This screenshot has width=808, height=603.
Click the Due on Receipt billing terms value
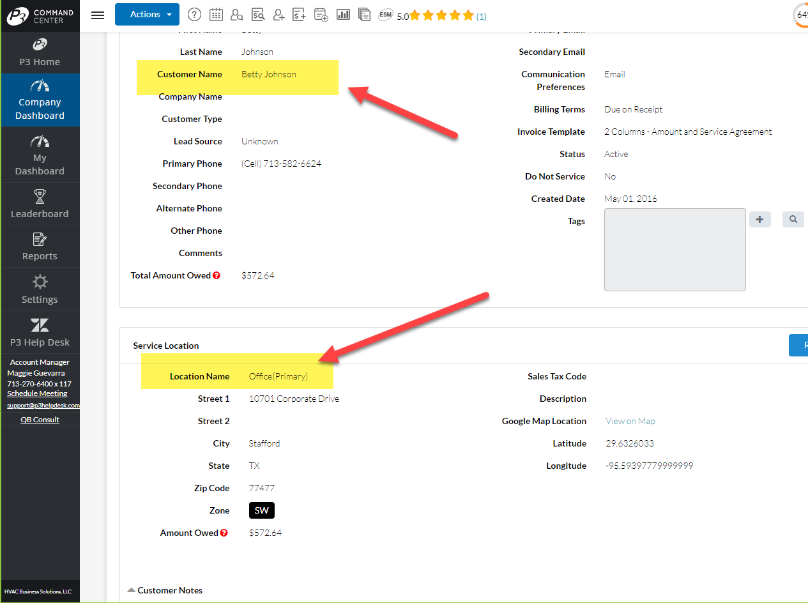(x=634, y=109)
